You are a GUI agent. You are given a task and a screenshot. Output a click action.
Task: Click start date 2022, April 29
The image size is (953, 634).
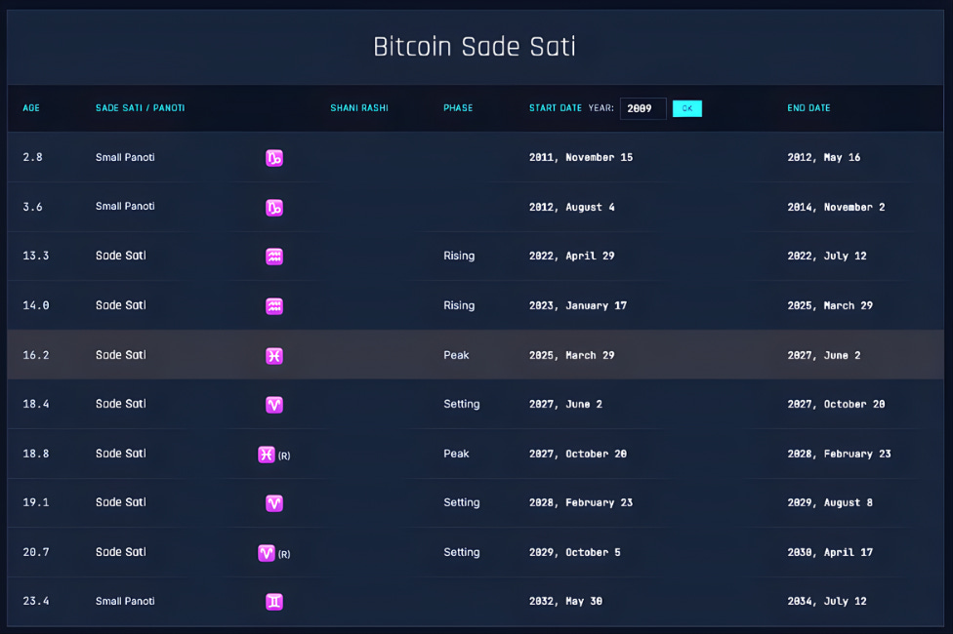point(571,256)
